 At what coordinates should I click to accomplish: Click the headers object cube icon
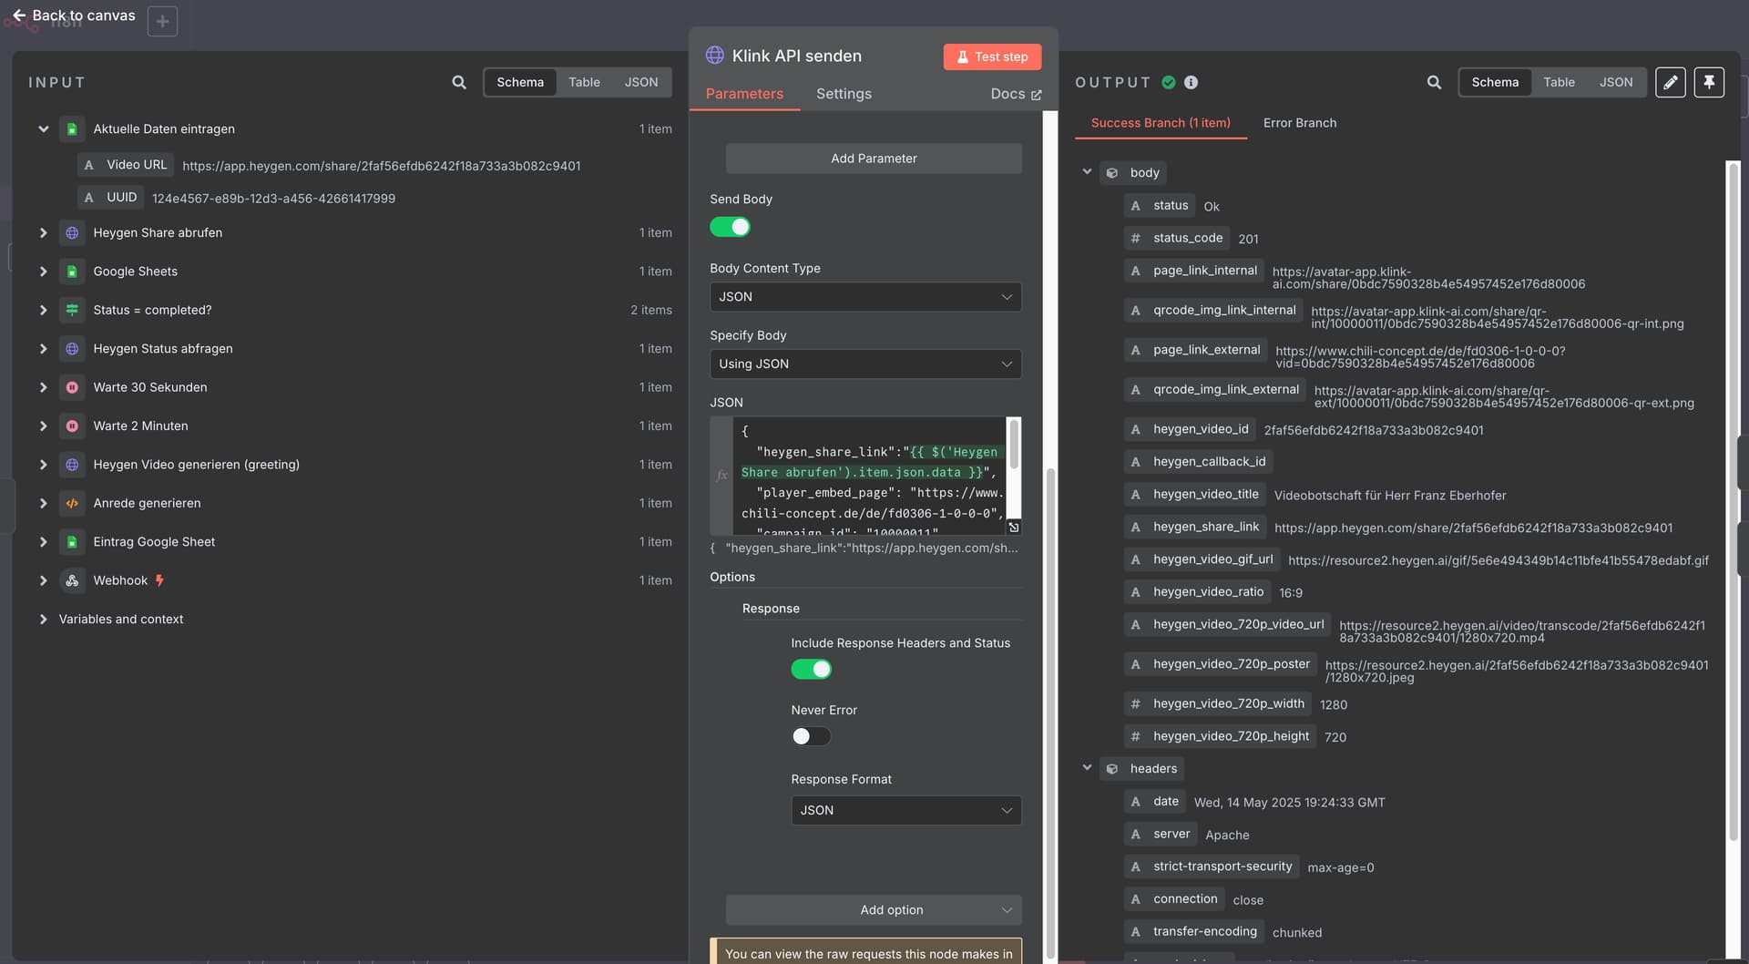tap(1112, 769)
